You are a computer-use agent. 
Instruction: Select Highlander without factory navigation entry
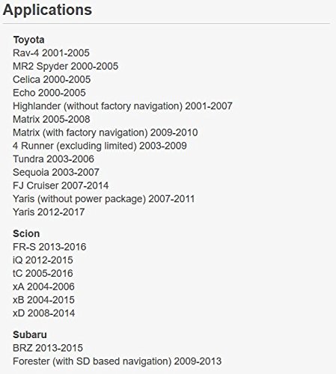click(x=123, y=106)
